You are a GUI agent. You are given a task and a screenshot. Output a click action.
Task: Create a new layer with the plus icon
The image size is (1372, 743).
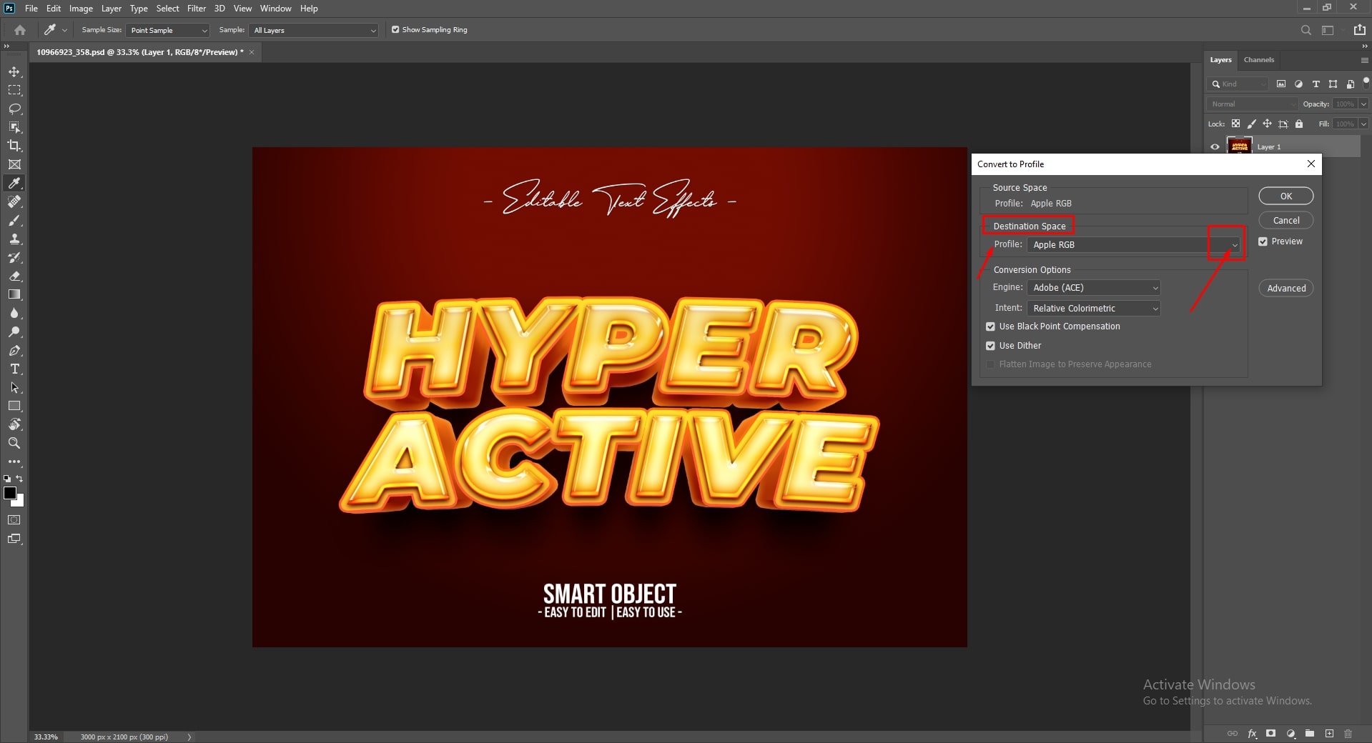click(x=1330, y=734)
